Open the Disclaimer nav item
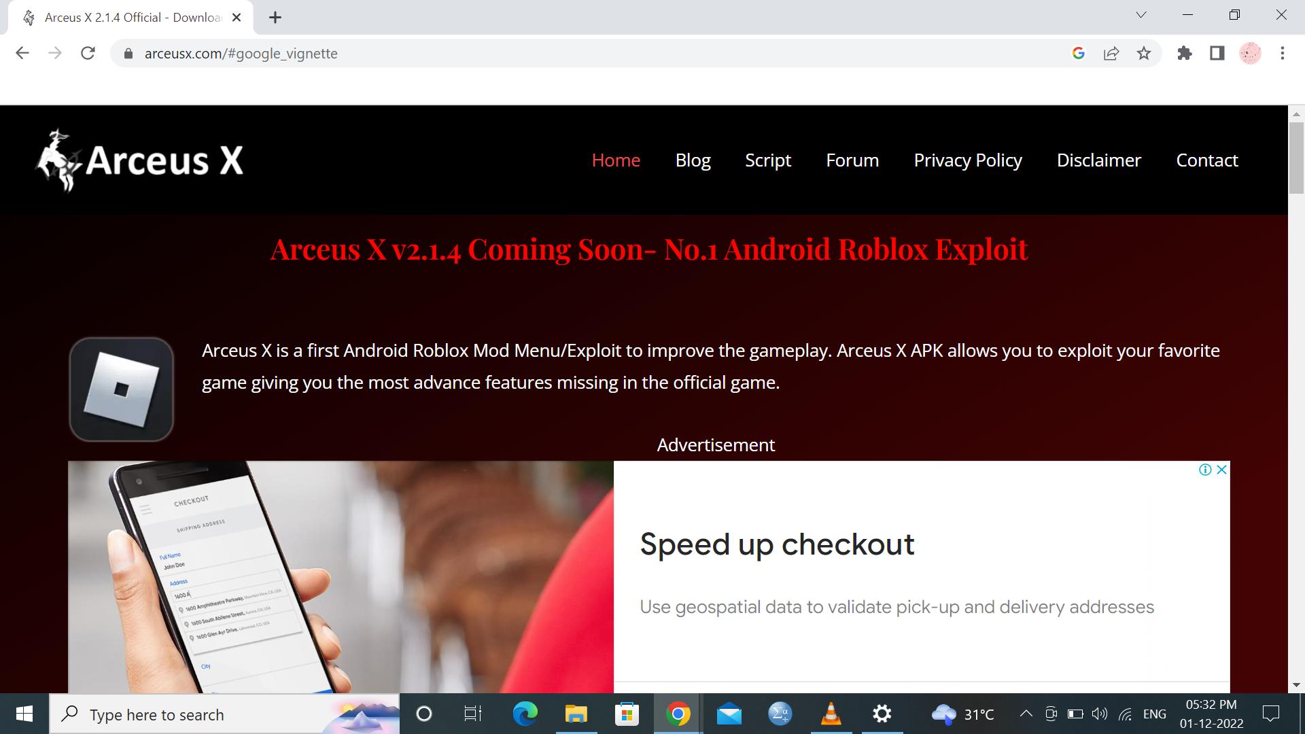Image resolution: width=1305 pixels, height=734 pixels. point(1099,160)
